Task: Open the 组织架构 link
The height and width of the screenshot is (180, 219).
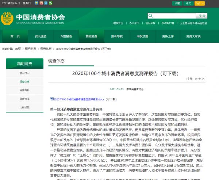Action: point(150,23)
